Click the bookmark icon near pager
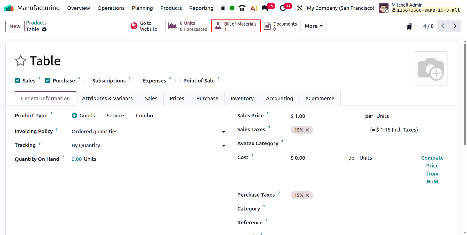This screenshot has width=467, height=235. pos(410,26)
